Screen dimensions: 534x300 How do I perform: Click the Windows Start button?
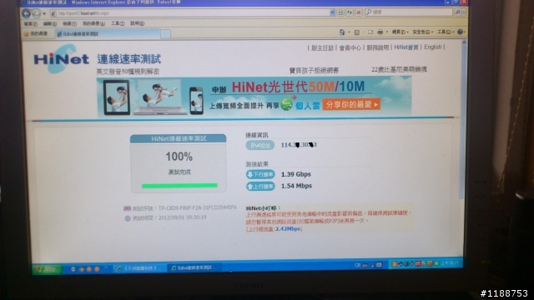[x=47, y=269]
